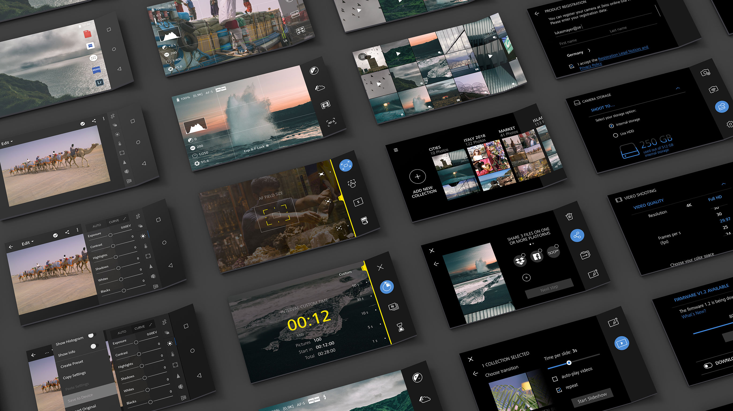Image resolution: width=733 pixels, height=411 pixels.
Task: Open three-dot overflow menu in Edit screen with sliders
Action: (77, 230)
